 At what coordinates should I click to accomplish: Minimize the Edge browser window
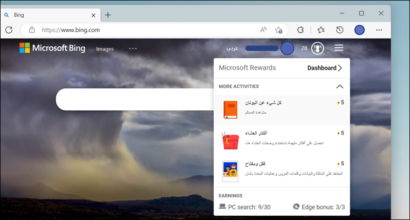coord(341,13)
